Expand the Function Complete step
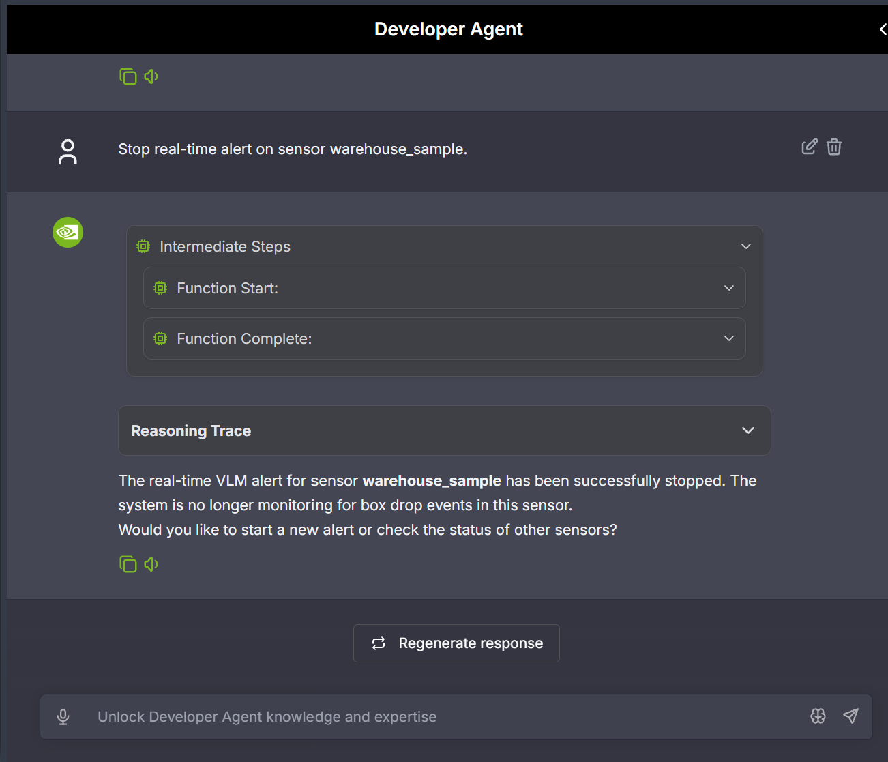Screen dimensions: 888x762 (728, 338)
